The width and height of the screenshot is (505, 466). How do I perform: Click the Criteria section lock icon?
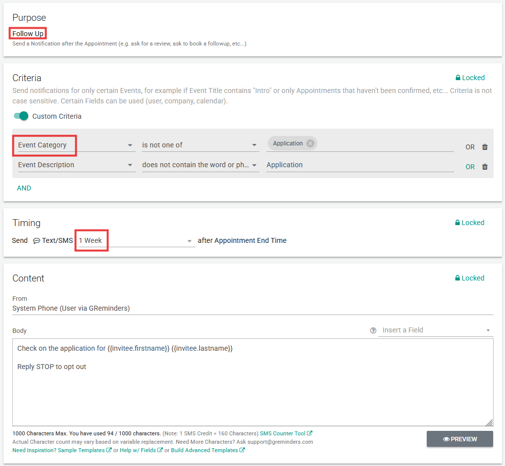(458, 78)
